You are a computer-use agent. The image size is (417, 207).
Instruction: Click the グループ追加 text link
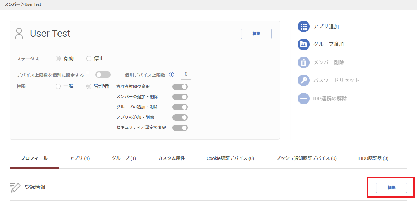(329, 44)
